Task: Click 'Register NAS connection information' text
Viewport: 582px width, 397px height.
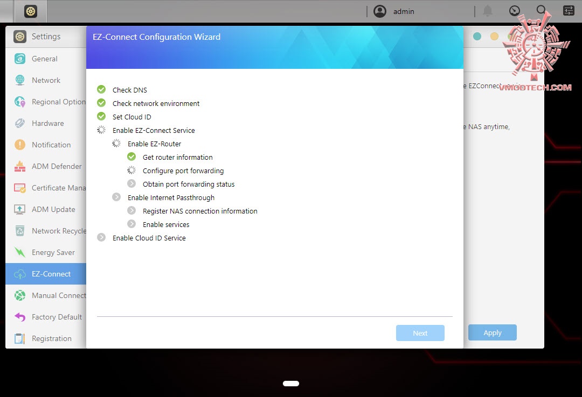Action: tap(200, 211)
